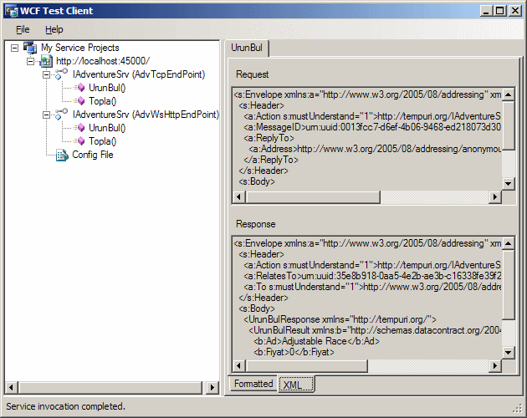Switch to the XML tab

click(x=294, y=385)
